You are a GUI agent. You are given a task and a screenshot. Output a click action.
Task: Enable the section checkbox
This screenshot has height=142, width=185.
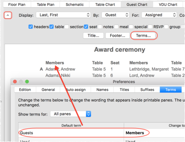67,27
